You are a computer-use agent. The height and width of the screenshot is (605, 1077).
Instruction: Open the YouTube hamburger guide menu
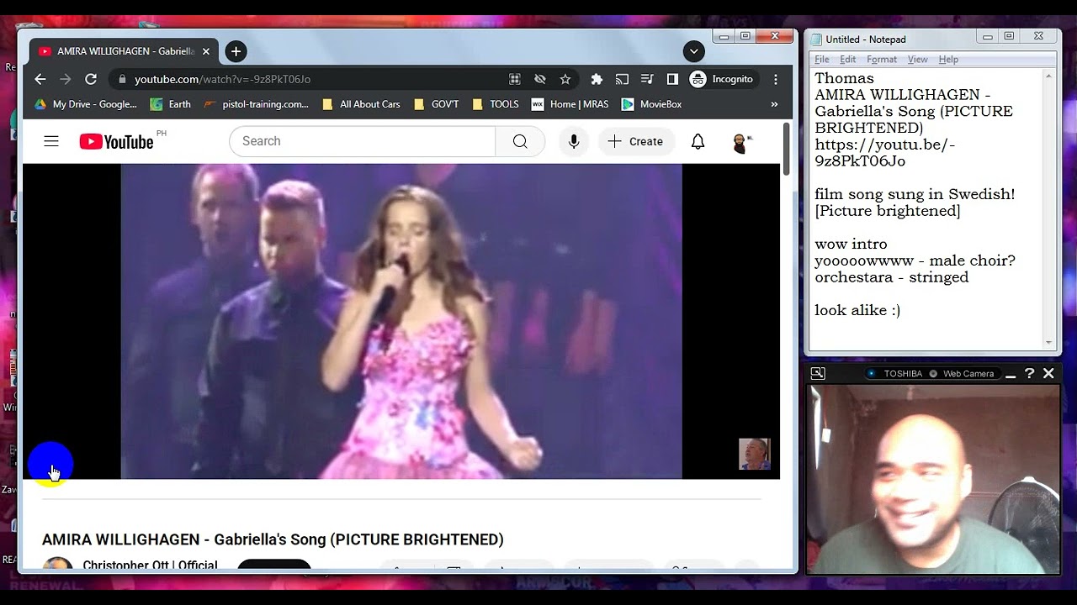point(51,141)
